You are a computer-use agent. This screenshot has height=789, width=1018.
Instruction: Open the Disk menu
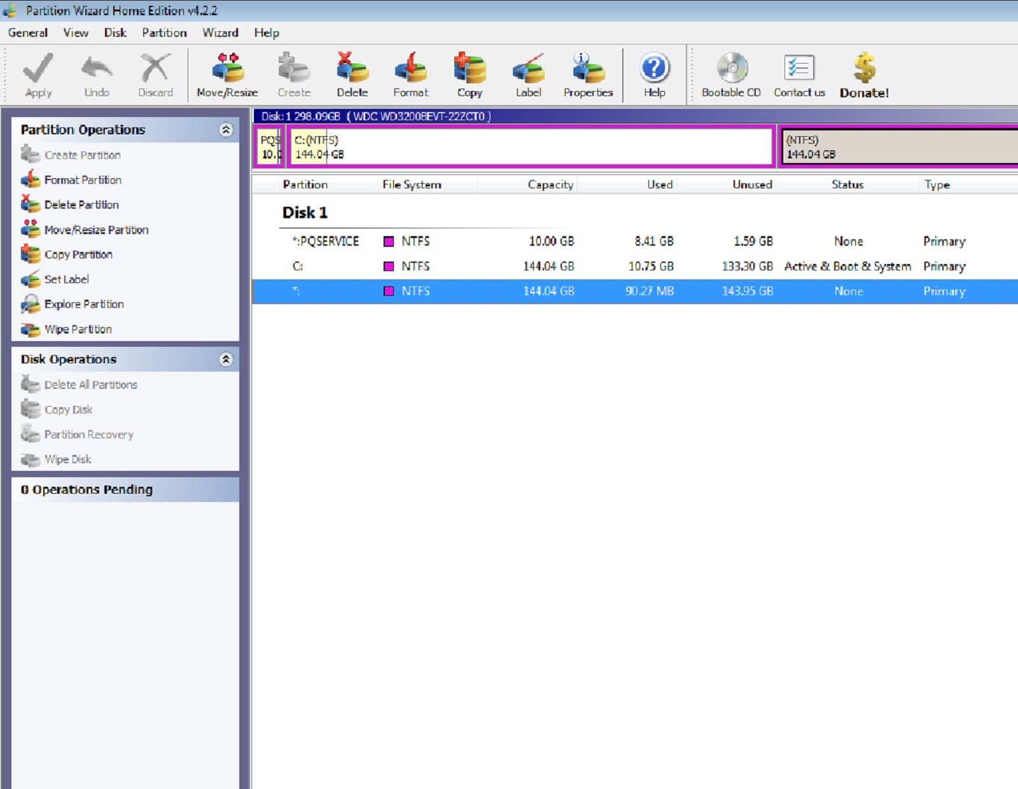pos(115,33)
